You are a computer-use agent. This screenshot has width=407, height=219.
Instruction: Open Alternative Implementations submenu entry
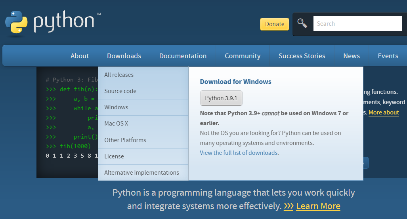[143, 173]
